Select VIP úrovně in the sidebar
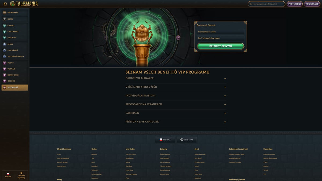 point(15,87)
